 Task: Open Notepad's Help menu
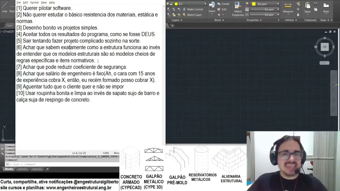tap(52, 2)
